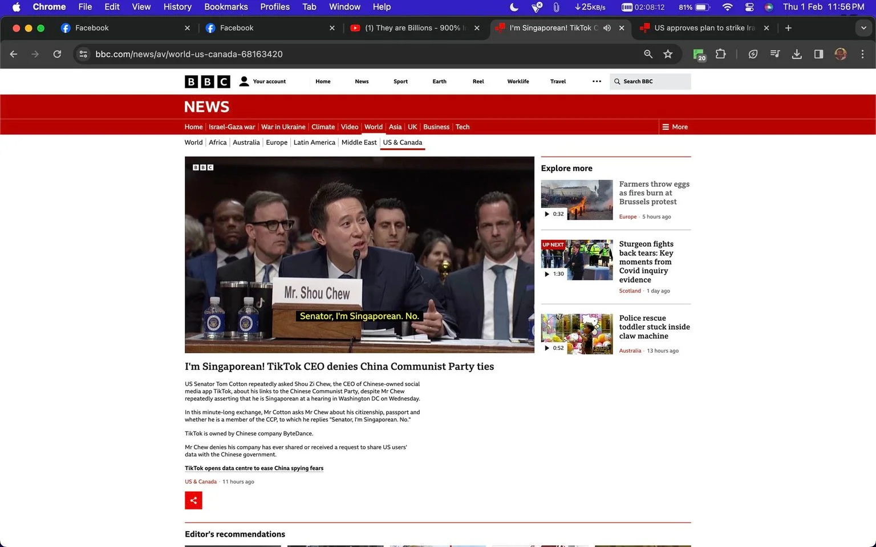The height and width of the screenshot is (547, 876).
Task: Play the Farmers throw eggs video thumbnail
Action: click(577, 200)
